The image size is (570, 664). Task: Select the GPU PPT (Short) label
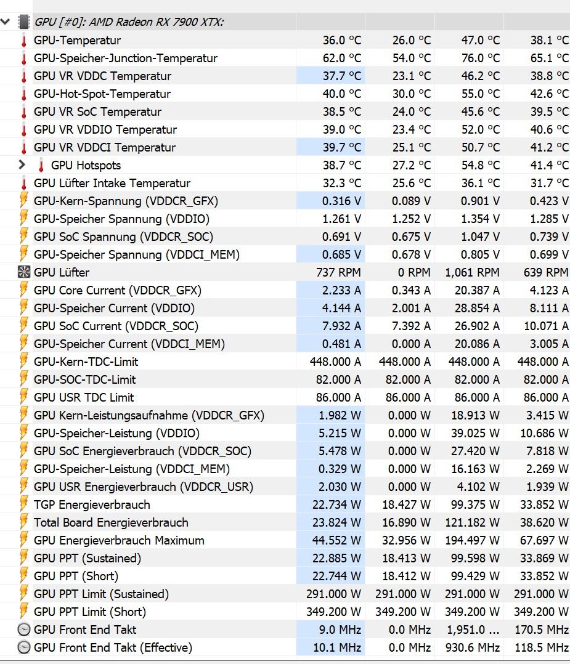click(x=76, y=576)
